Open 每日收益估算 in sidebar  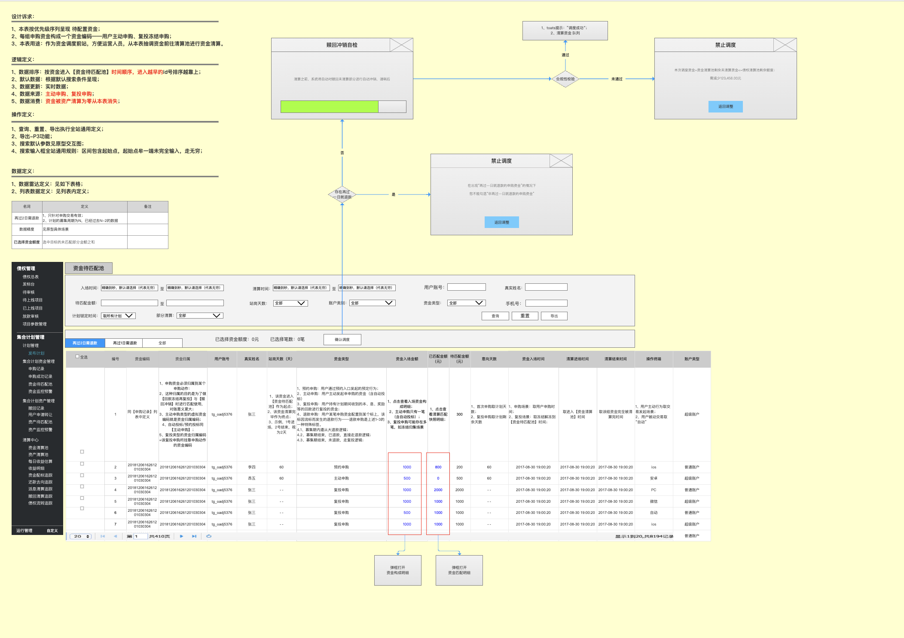40,462
